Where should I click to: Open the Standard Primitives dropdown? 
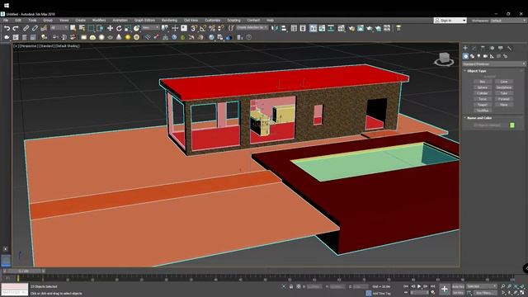tap(494, 64)
